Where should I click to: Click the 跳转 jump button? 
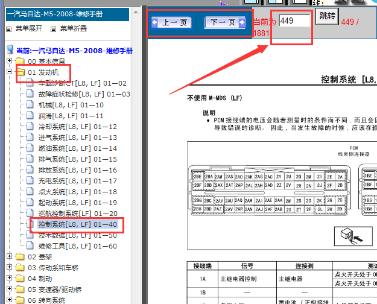[x=327, y=16]
